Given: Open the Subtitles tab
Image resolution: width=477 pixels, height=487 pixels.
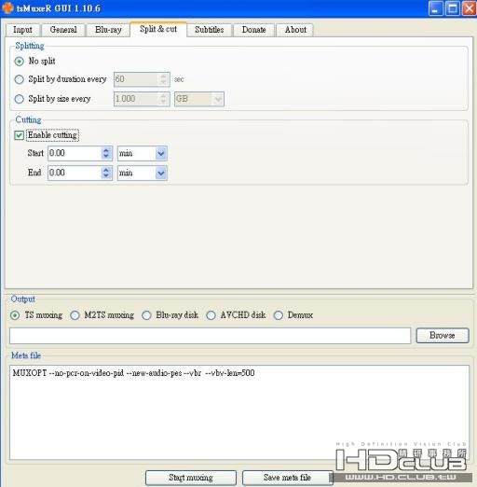Looking at the screenshot, I should [x=210, y=30].
